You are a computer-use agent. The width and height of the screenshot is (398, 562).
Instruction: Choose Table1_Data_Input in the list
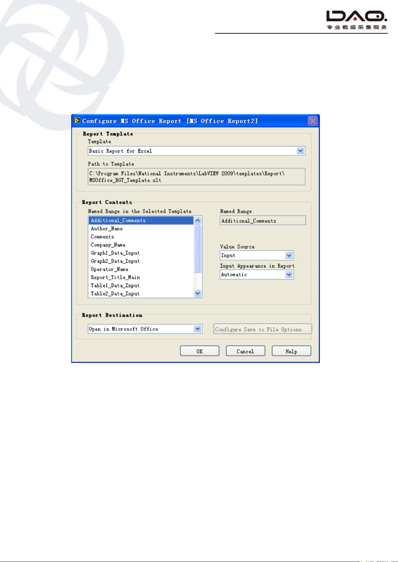(115, 286)
